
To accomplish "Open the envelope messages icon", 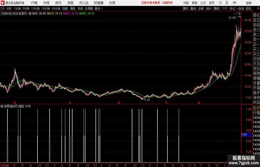I will [235, 3].
